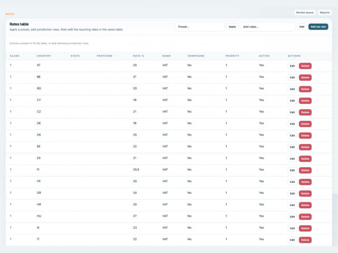
Task: Click the PRIORITY column header
Action: [x=232, y=56]
